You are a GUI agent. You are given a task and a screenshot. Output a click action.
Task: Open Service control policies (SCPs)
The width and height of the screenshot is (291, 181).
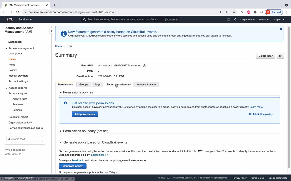[x=26, y=128]
